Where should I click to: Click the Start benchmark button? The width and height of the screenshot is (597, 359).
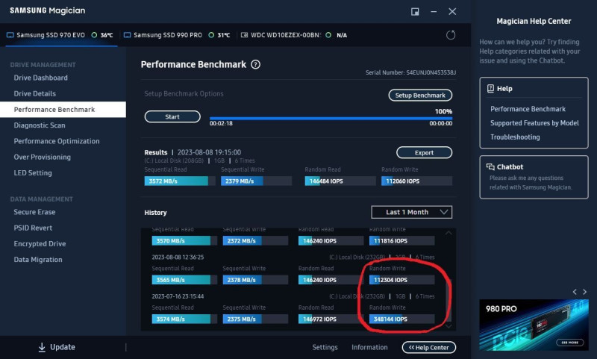pyautogui.click(x=172, y=116)
